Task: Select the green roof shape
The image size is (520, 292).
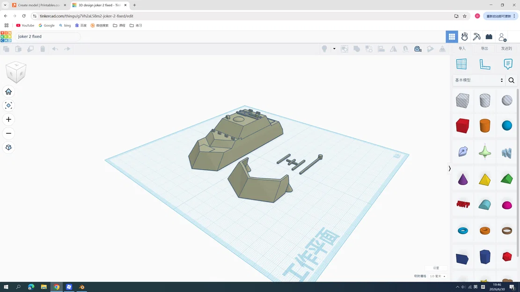Action: coord(507,179)
